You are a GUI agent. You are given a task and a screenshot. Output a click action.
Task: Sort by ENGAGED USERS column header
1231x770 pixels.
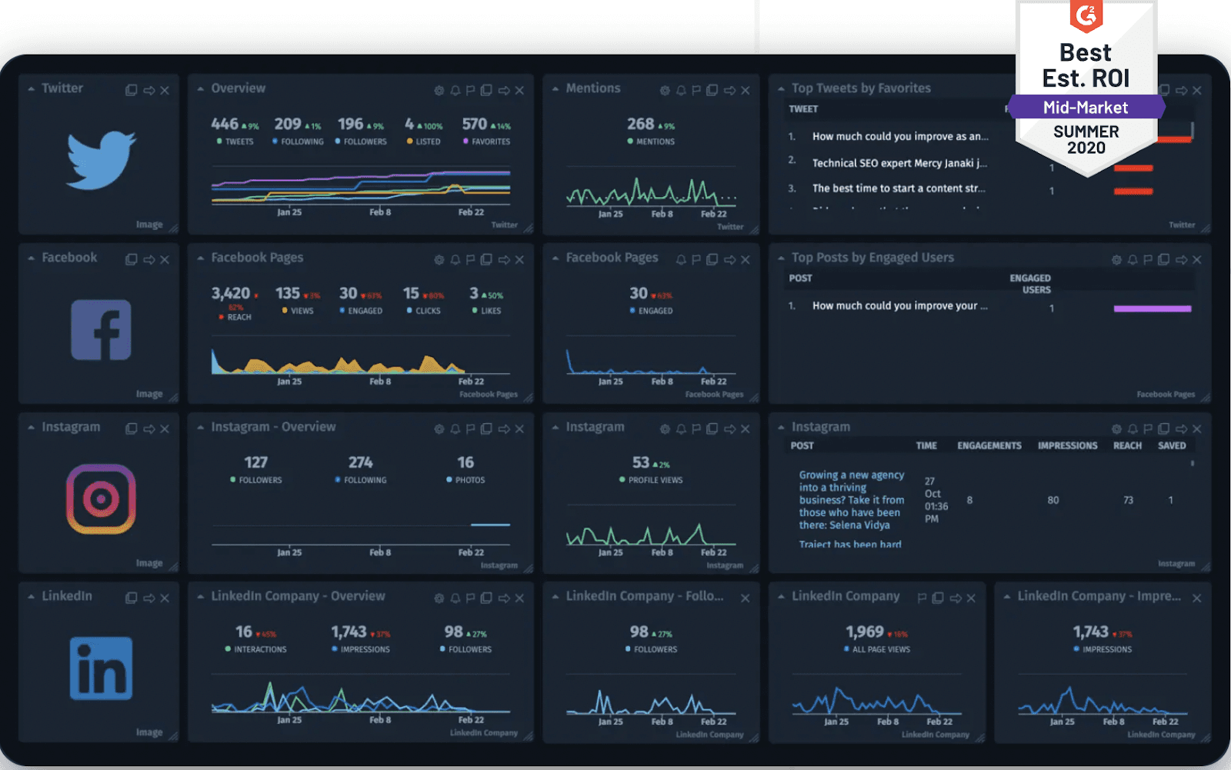point(1030,284)
